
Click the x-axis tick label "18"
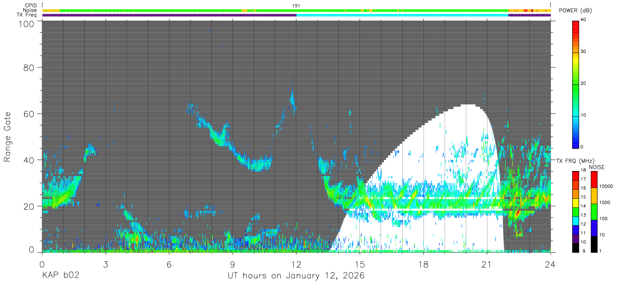coord(423,264)
